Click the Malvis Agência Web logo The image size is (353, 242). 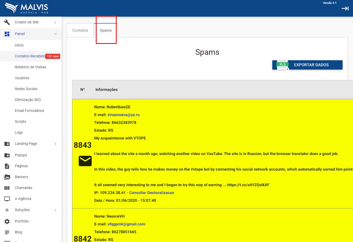[x=27, y=8]
